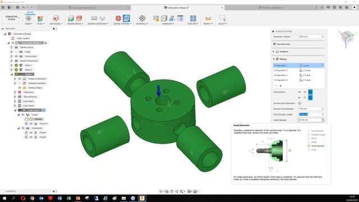The image size is (359, 202).
Task: Click the Pre-check icon in Generate group
Action: click(x=156, y=19)
